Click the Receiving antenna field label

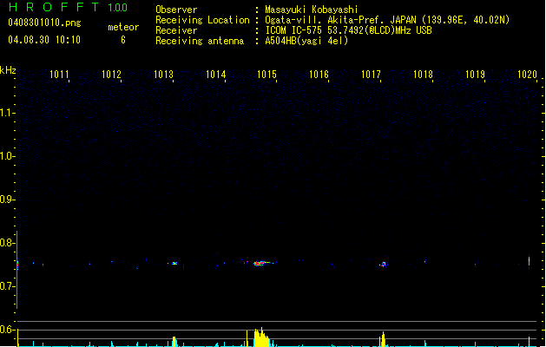click(200, 41)
